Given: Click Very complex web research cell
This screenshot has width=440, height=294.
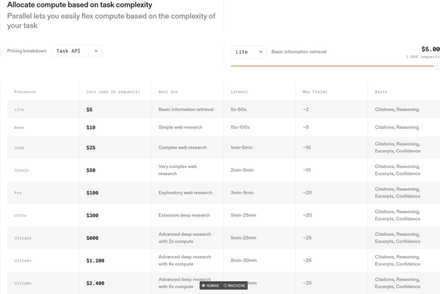Looking at the screenshot, I should 177,170.
